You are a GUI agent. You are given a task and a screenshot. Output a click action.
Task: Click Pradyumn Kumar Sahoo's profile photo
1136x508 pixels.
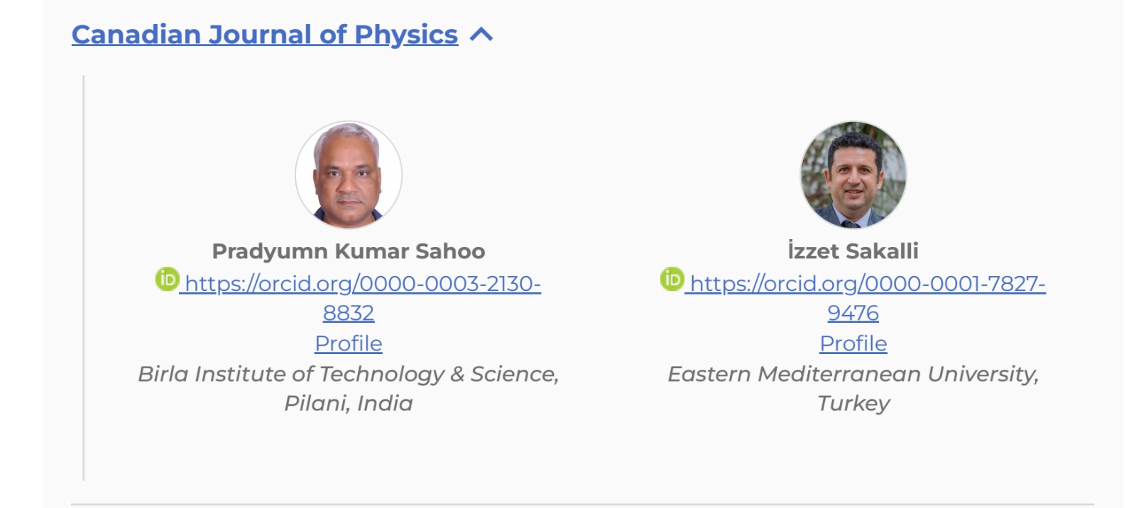(x=349, y=175)
